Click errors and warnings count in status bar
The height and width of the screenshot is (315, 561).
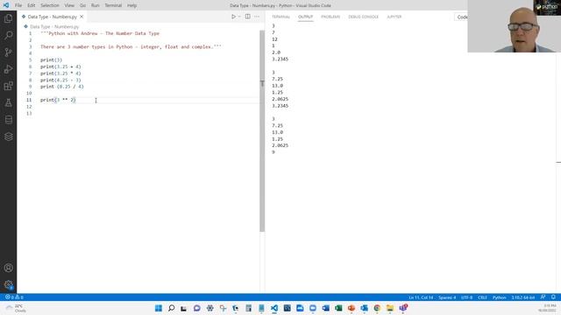point(14,297)
